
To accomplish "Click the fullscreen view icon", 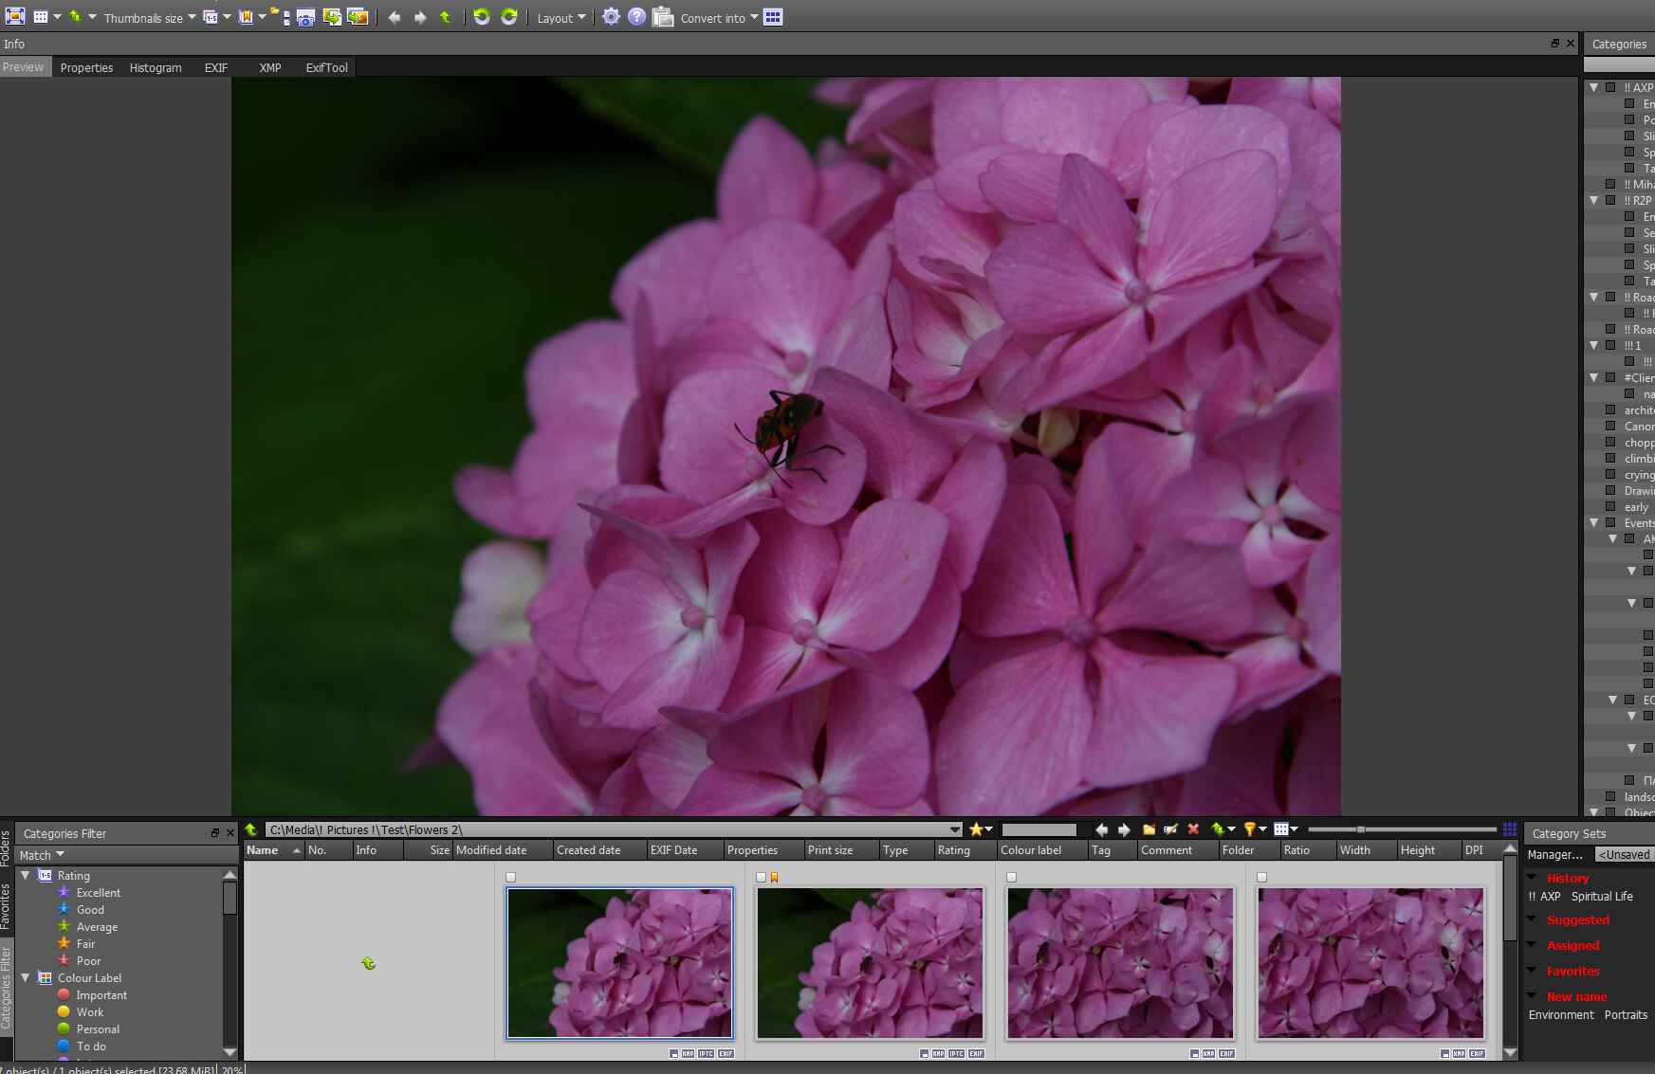I will [x=15, y=16].
